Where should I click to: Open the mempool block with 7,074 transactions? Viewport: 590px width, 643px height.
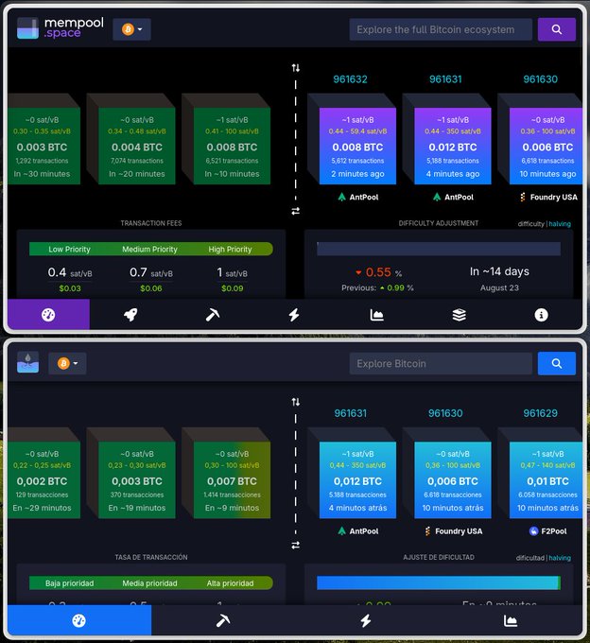point(137,146)
